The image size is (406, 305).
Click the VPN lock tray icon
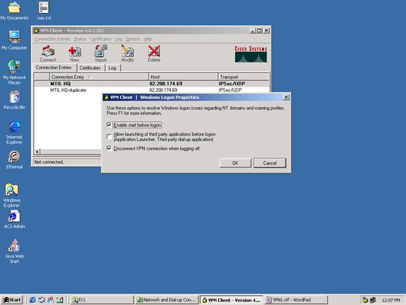pyautogui.click(x=365, y=300)
